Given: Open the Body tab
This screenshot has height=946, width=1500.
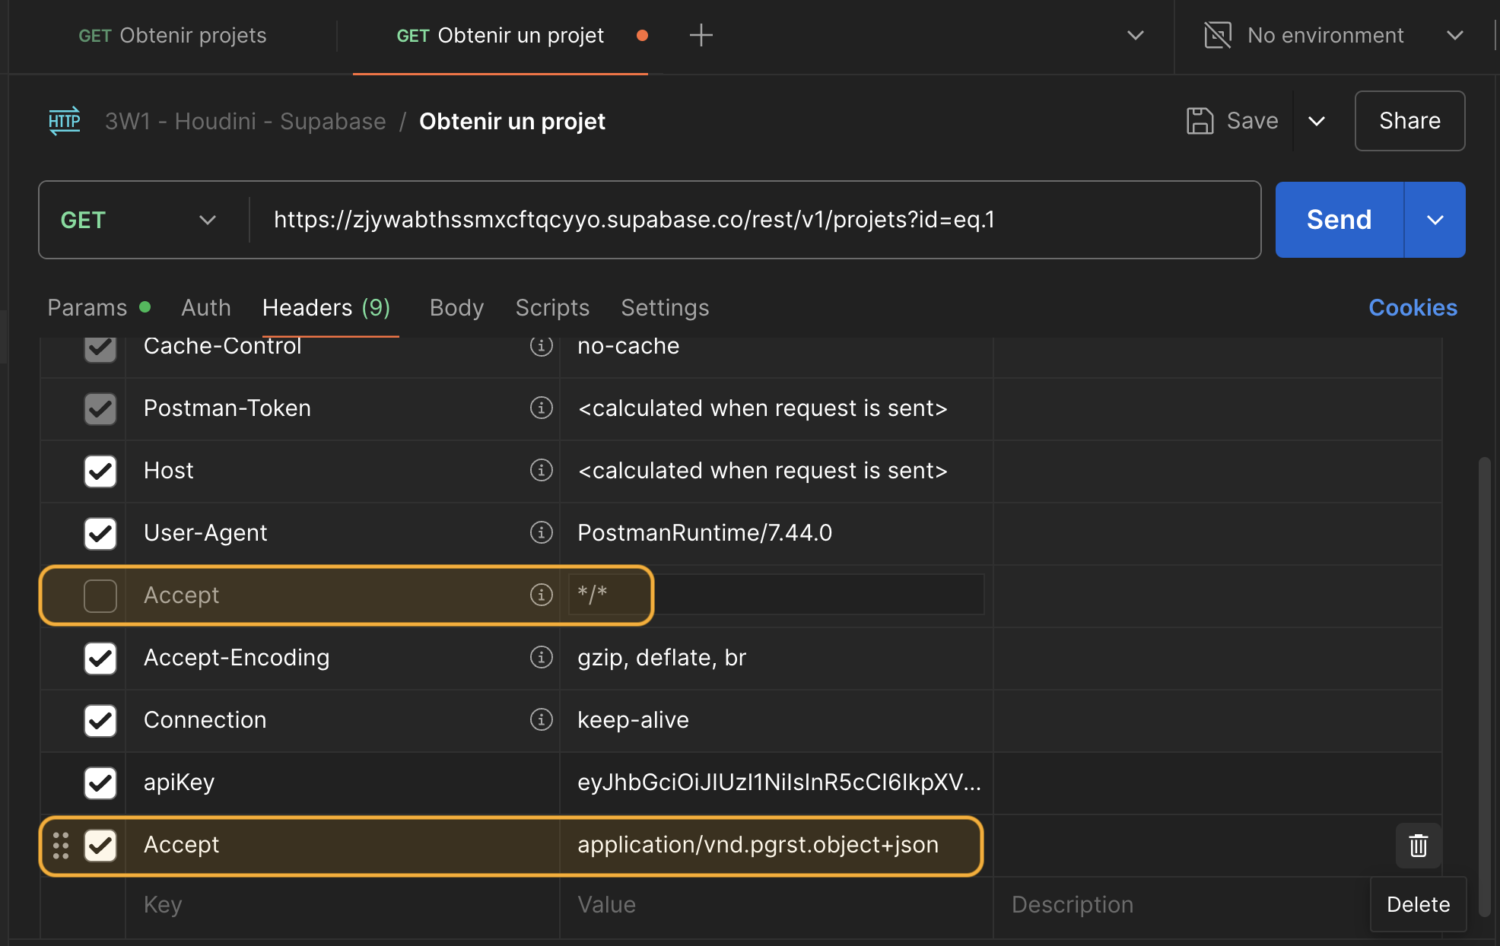Looking at the screenshot, I should (456, 307).
